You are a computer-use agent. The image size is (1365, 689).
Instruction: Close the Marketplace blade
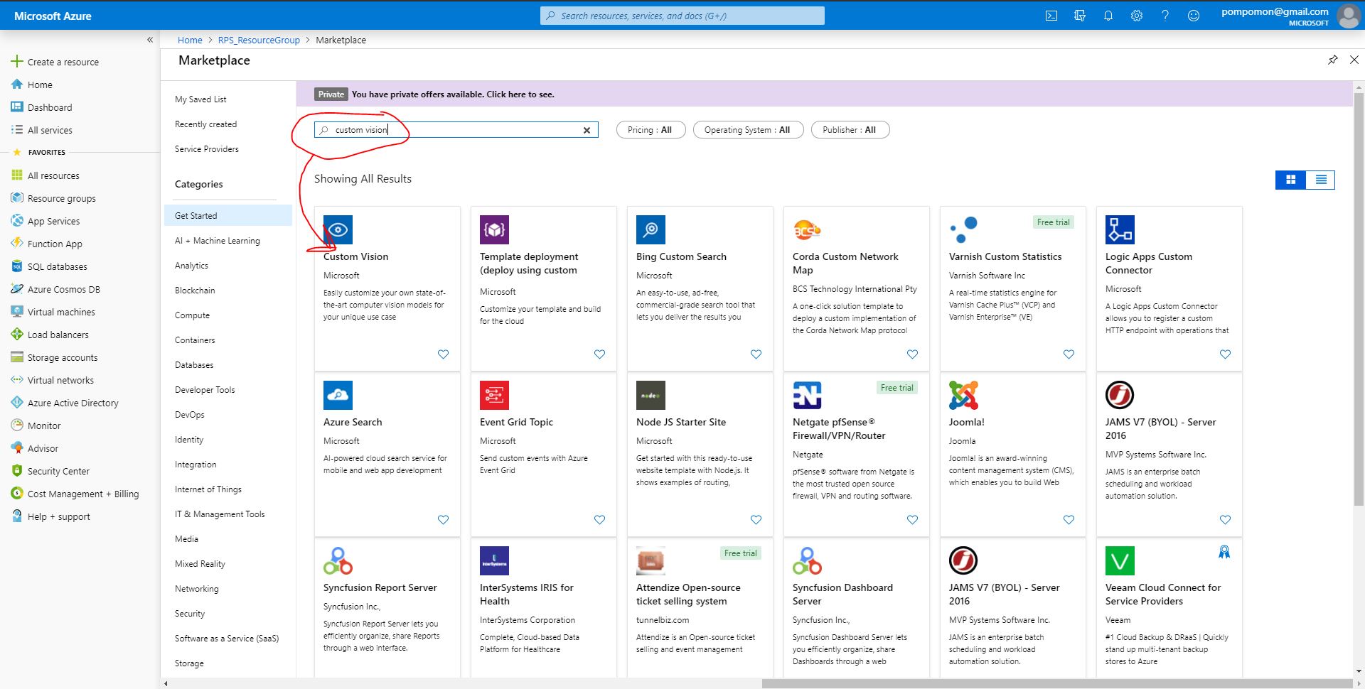(1354, 60)
